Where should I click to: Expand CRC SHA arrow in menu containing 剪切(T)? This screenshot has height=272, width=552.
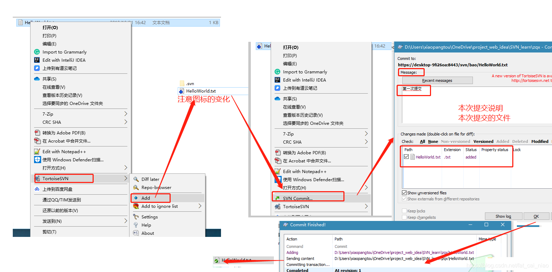(x=126, y=122)
